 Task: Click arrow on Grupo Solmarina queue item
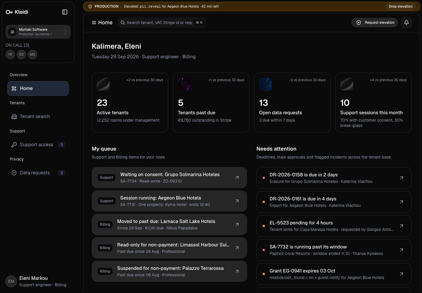coord(237,178)
